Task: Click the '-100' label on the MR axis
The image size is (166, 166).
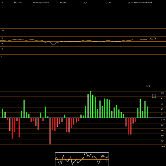Action: pyautogui.click(x=163, y=146)
